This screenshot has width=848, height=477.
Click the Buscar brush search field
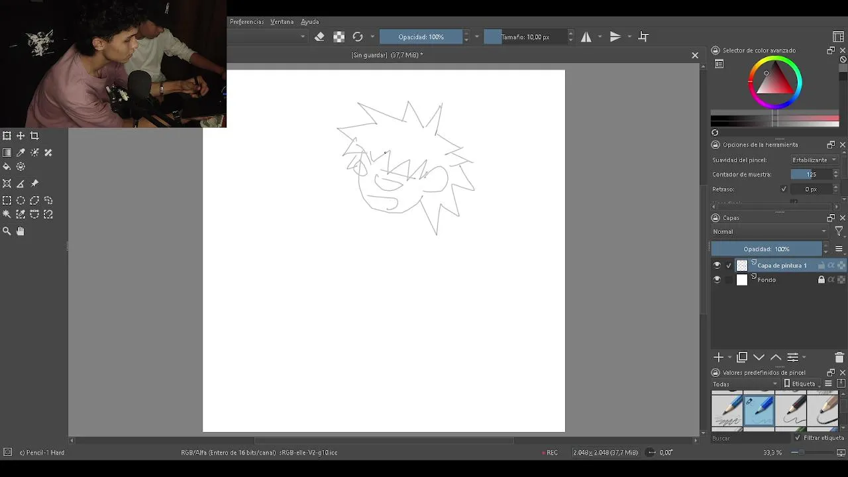[x=751, y=439]
